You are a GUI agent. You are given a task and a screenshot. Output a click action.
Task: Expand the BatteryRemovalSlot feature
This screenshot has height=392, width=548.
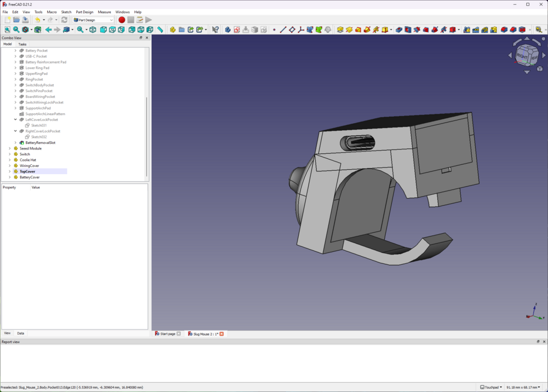15,143
